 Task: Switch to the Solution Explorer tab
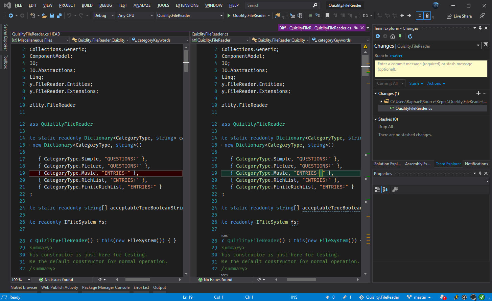[387, 164]
